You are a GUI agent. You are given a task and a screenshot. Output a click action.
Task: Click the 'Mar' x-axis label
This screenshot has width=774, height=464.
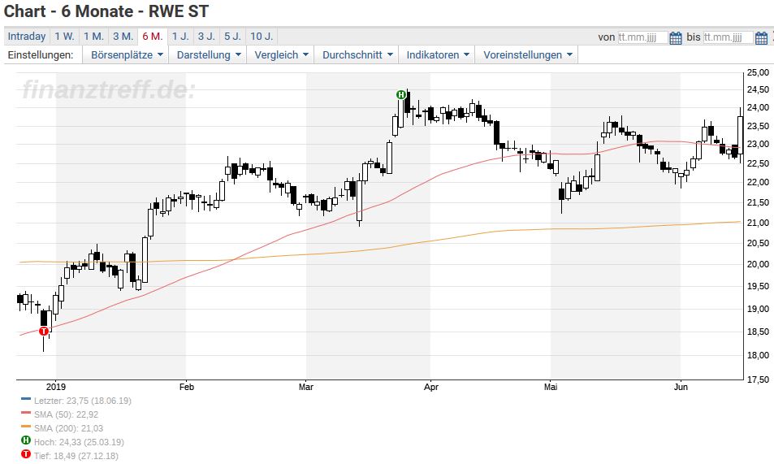[306, 387]
